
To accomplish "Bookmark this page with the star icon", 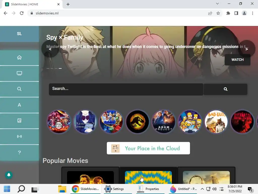I will 218,13.
